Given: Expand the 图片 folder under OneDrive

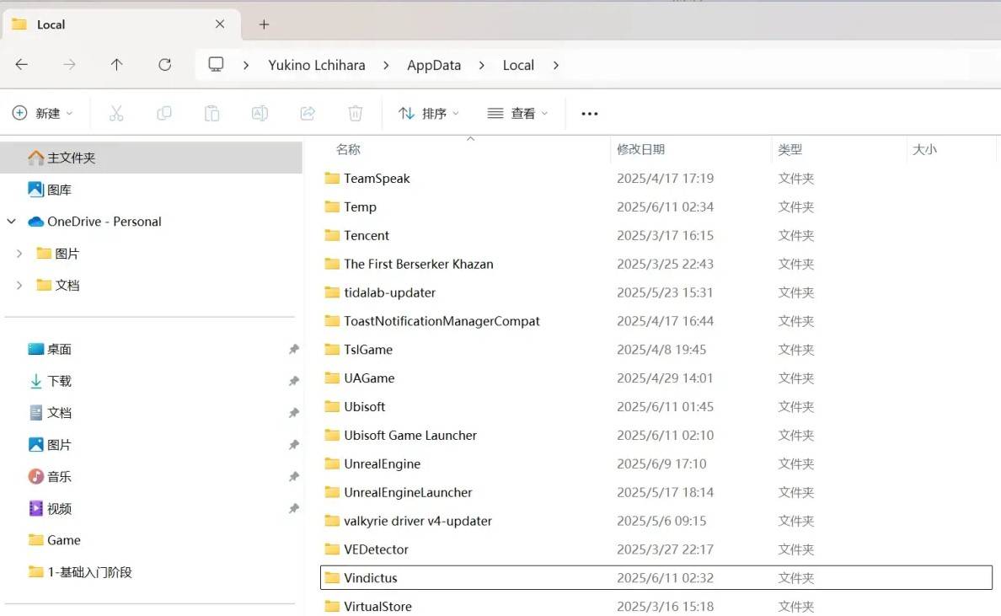Looking at the screenshot, I should point(19,254).
